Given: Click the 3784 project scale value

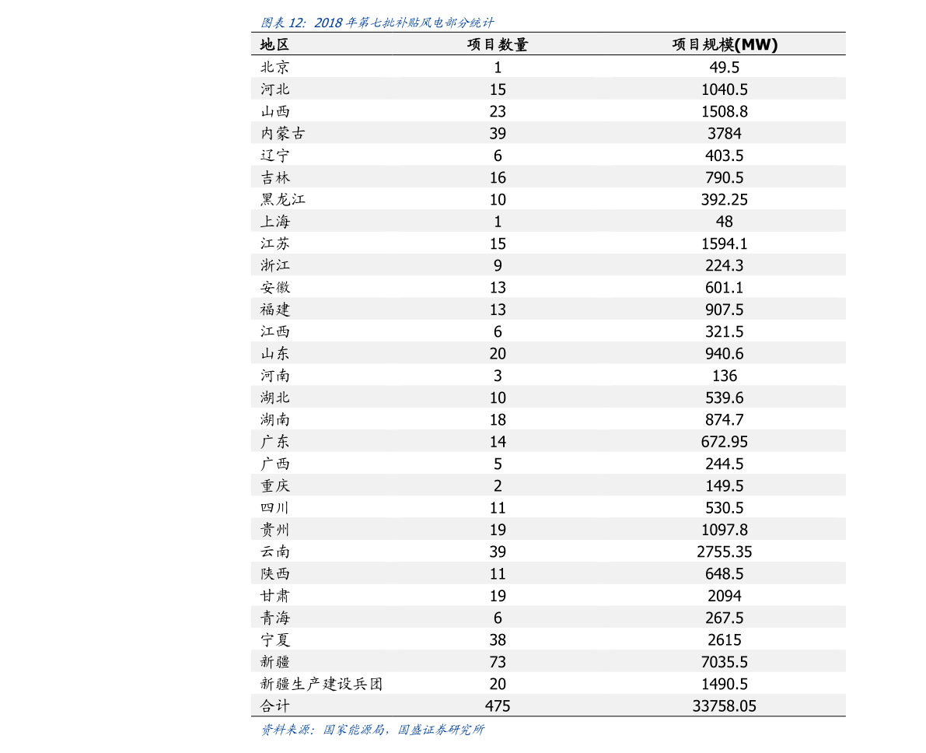Looking at the screenshot, I should (725, 134).
